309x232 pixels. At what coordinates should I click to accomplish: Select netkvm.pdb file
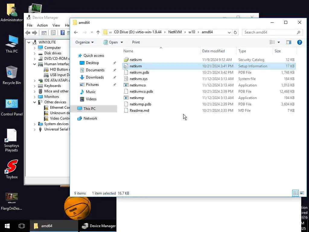coord(209,72)
